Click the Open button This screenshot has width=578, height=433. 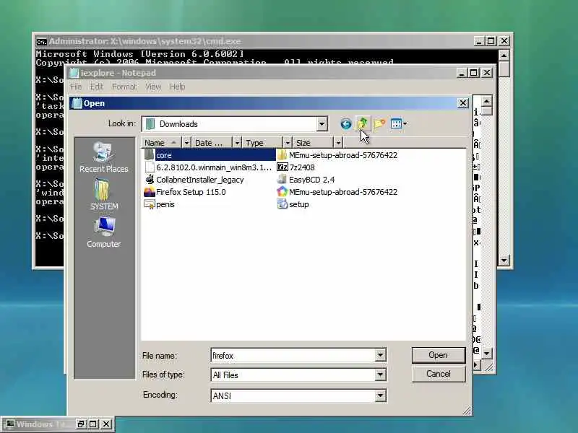(x=439, y=355)
